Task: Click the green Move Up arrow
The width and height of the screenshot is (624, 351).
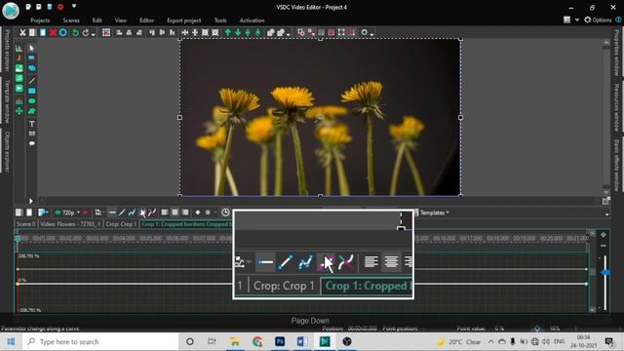Action: (227, 32)
